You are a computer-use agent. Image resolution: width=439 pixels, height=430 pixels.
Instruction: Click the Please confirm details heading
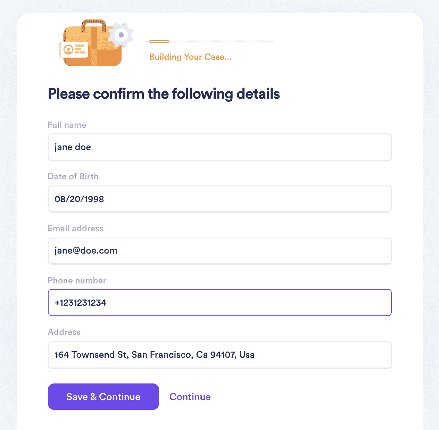[164, 94]
